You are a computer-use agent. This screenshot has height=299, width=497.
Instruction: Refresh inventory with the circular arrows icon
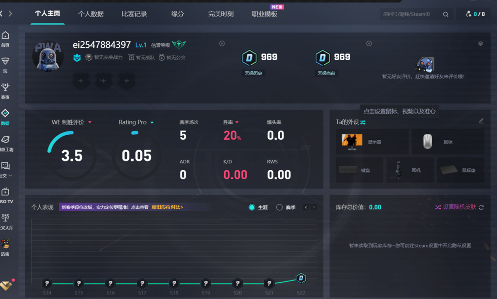point(481,207)
